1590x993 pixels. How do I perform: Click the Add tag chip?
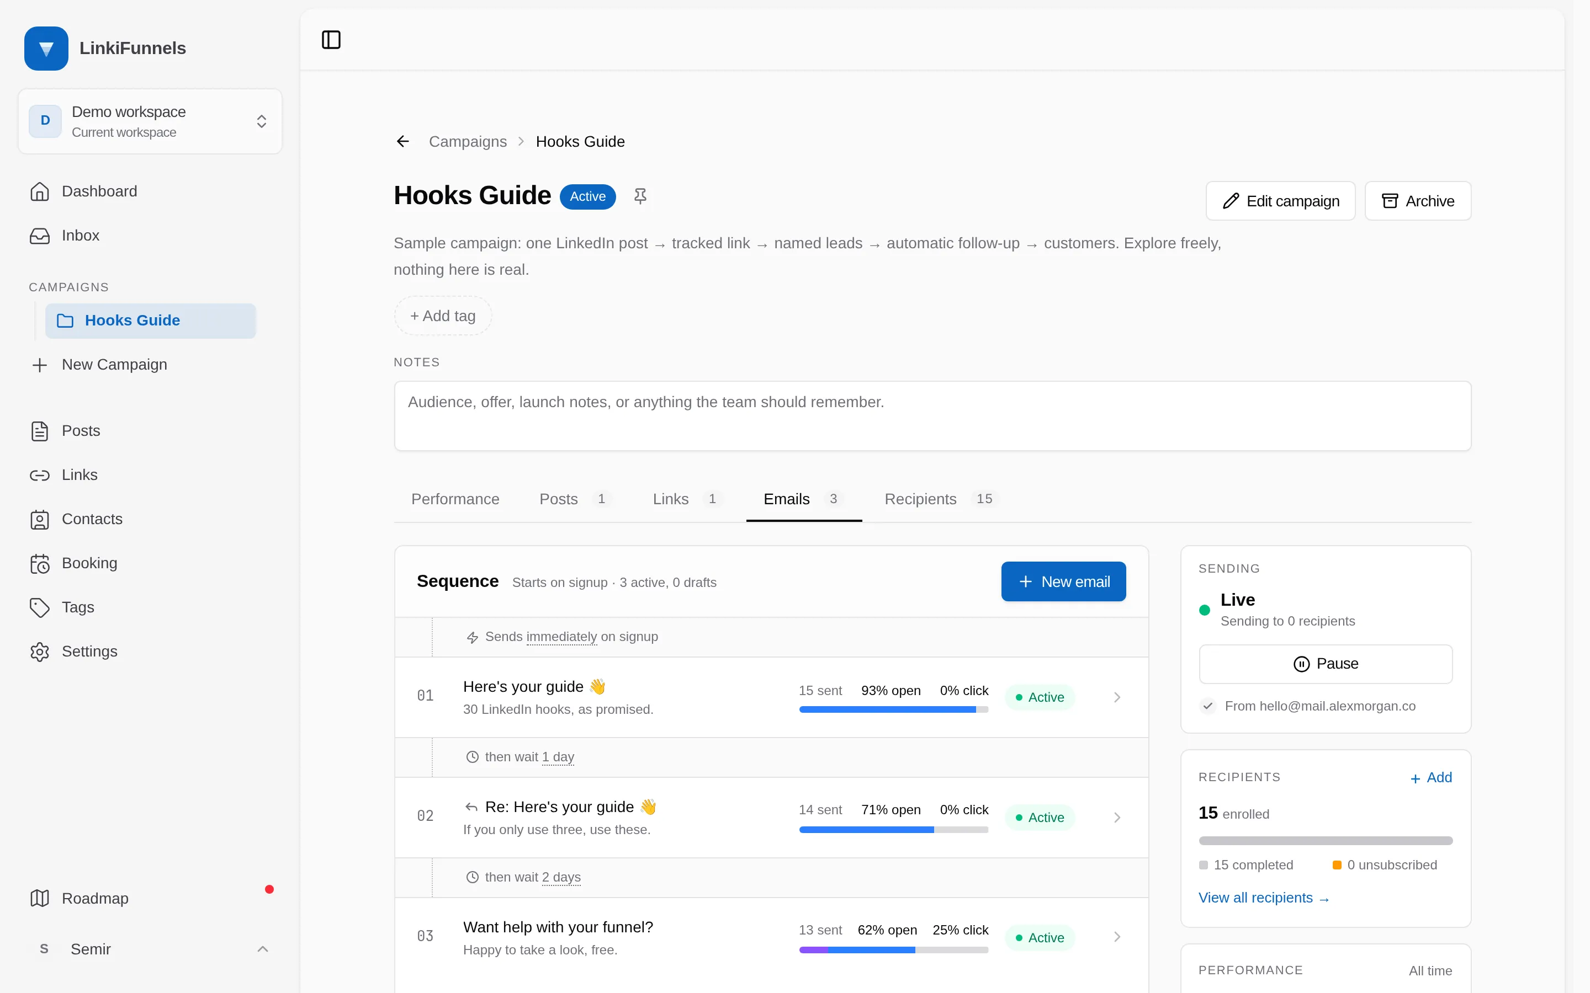(x=443, y=316)
